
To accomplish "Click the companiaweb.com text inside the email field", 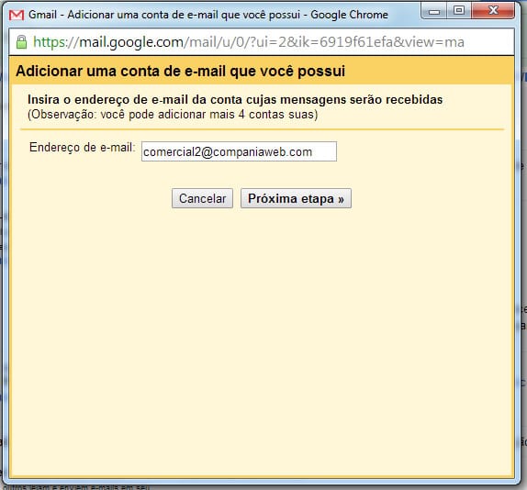I will pos(263,152).
